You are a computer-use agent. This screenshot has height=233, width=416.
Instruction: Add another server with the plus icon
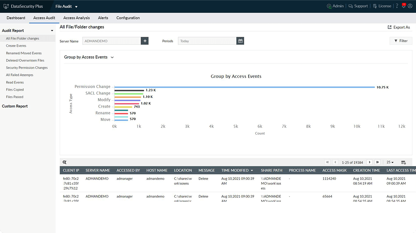pyautogui.click(x=145, y=41)
